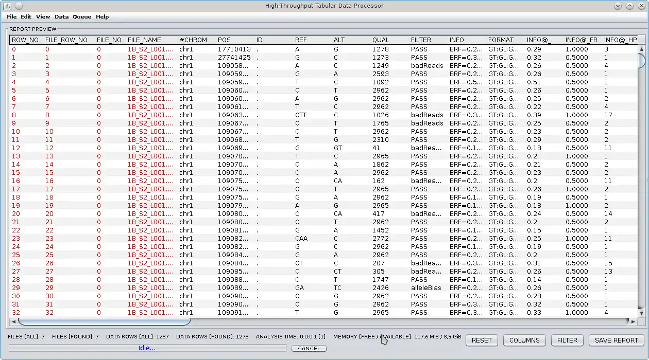Screen dimensions: 649x360
Task: Select the FILE_NO column header
Action: click(x=110, y=40)
